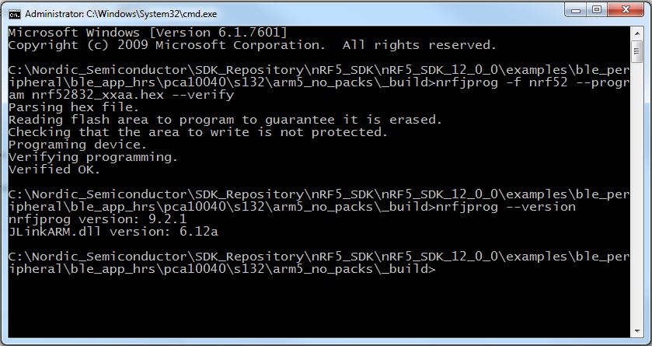Open the cmd.exe system menu icon
This screenshot has width=652, height=346.
coord(15,14)
